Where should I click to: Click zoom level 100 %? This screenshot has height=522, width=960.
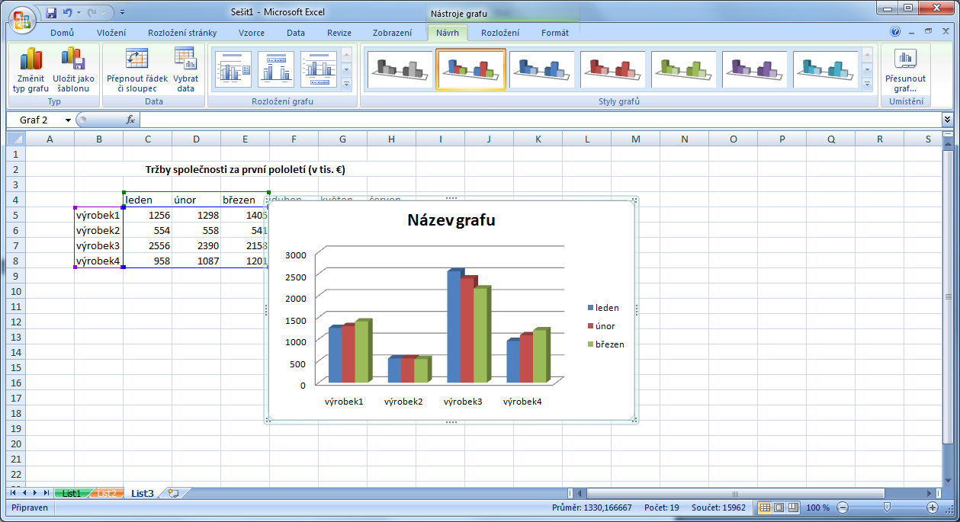818,508
